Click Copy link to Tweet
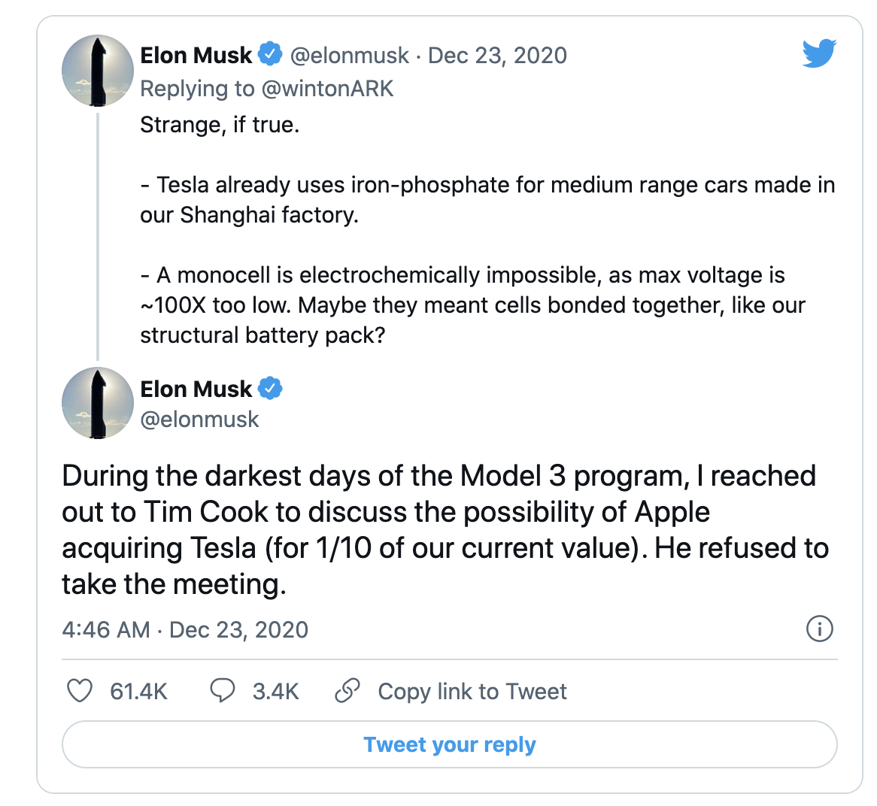This screenshot has width=877, height=806. (x=472, y=692)
